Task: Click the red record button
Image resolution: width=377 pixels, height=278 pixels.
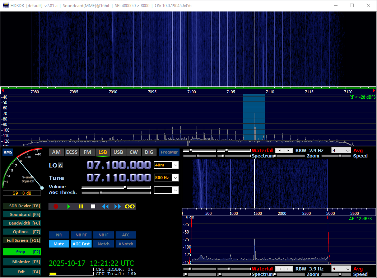Action: (56, 206)
